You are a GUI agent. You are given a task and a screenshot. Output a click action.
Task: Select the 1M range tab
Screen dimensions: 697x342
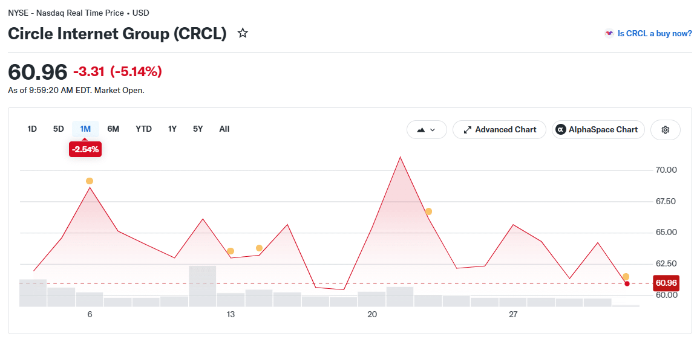click(85, 129)
